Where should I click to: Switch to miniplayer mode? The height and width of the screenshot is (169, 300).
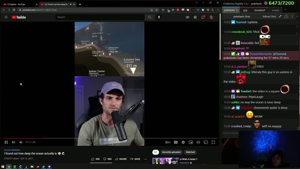(x=191, y=142)
